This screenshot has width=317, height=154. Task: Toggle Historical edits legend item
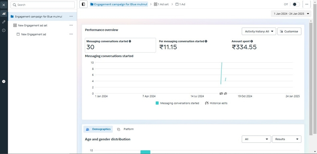pyautogui.click(x=216, y=103)
